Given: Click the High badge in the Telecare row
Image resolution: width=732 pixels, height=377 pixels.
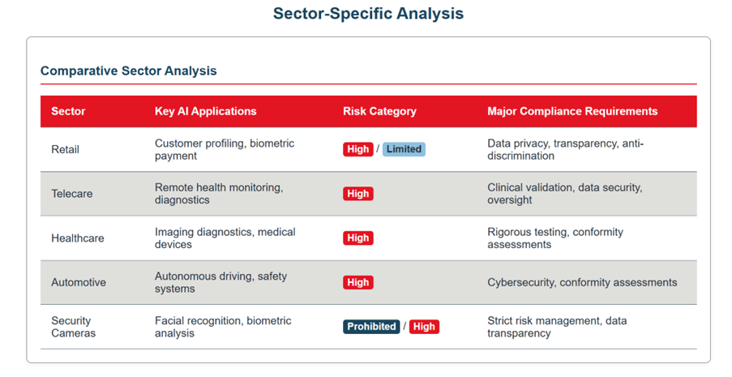Looking at the screenshot, I should pyautogui.click(x=357, y=194).
